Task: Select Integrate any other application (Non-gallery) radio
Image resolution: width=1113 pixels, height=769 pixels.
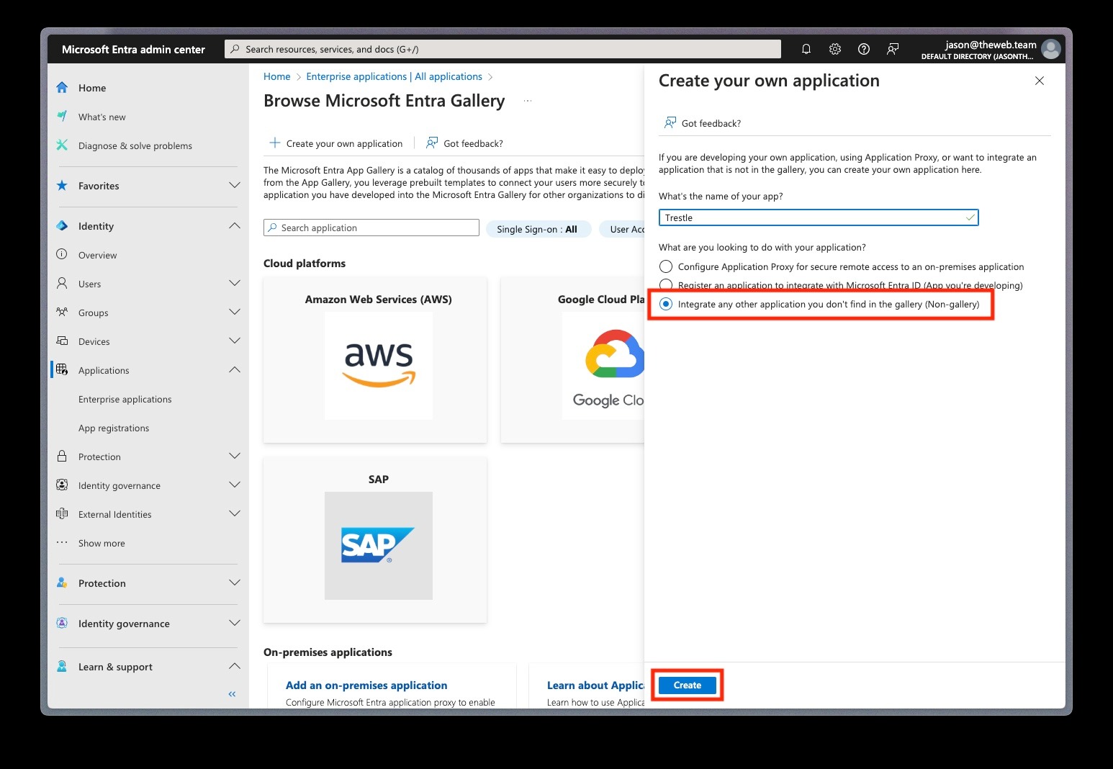Action: click(666, 304)
